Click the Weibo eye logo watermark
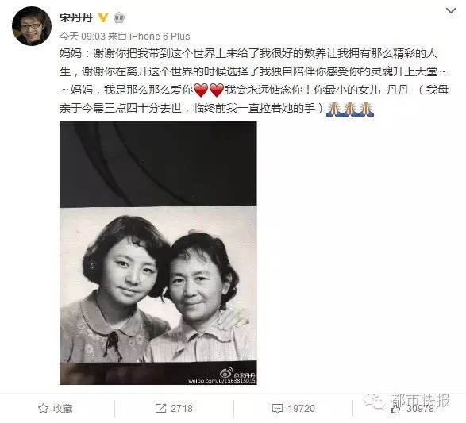The height and width of the screenshot is (423, 466). pyautogui.click(x=226, y=373)
